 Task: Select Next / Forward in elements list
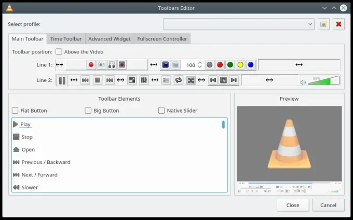(x=35, y=175)
